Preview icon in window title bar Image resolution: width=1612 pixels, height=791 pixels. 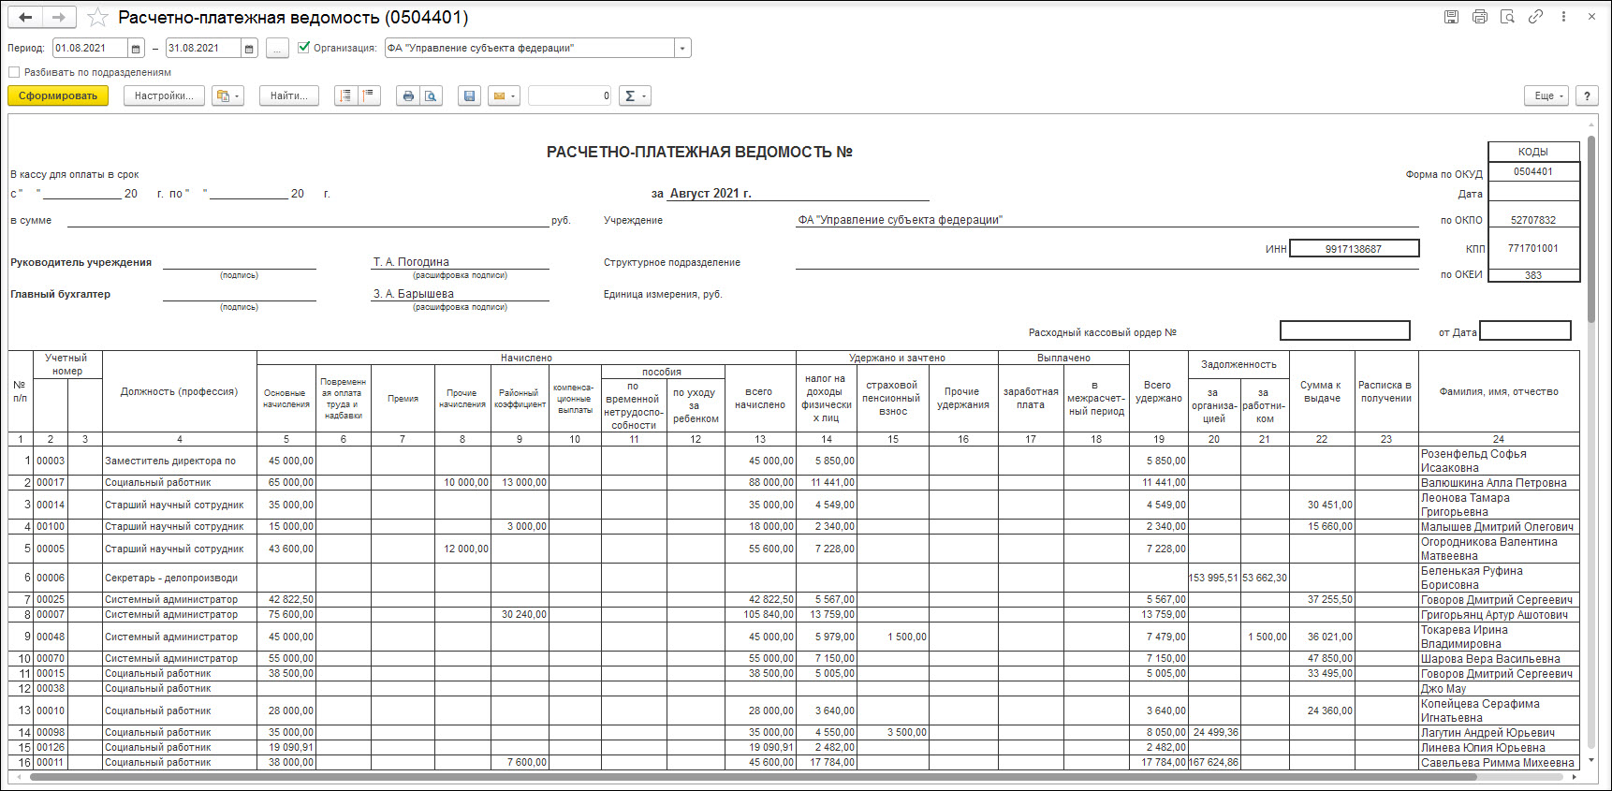tap(1507, 17)
